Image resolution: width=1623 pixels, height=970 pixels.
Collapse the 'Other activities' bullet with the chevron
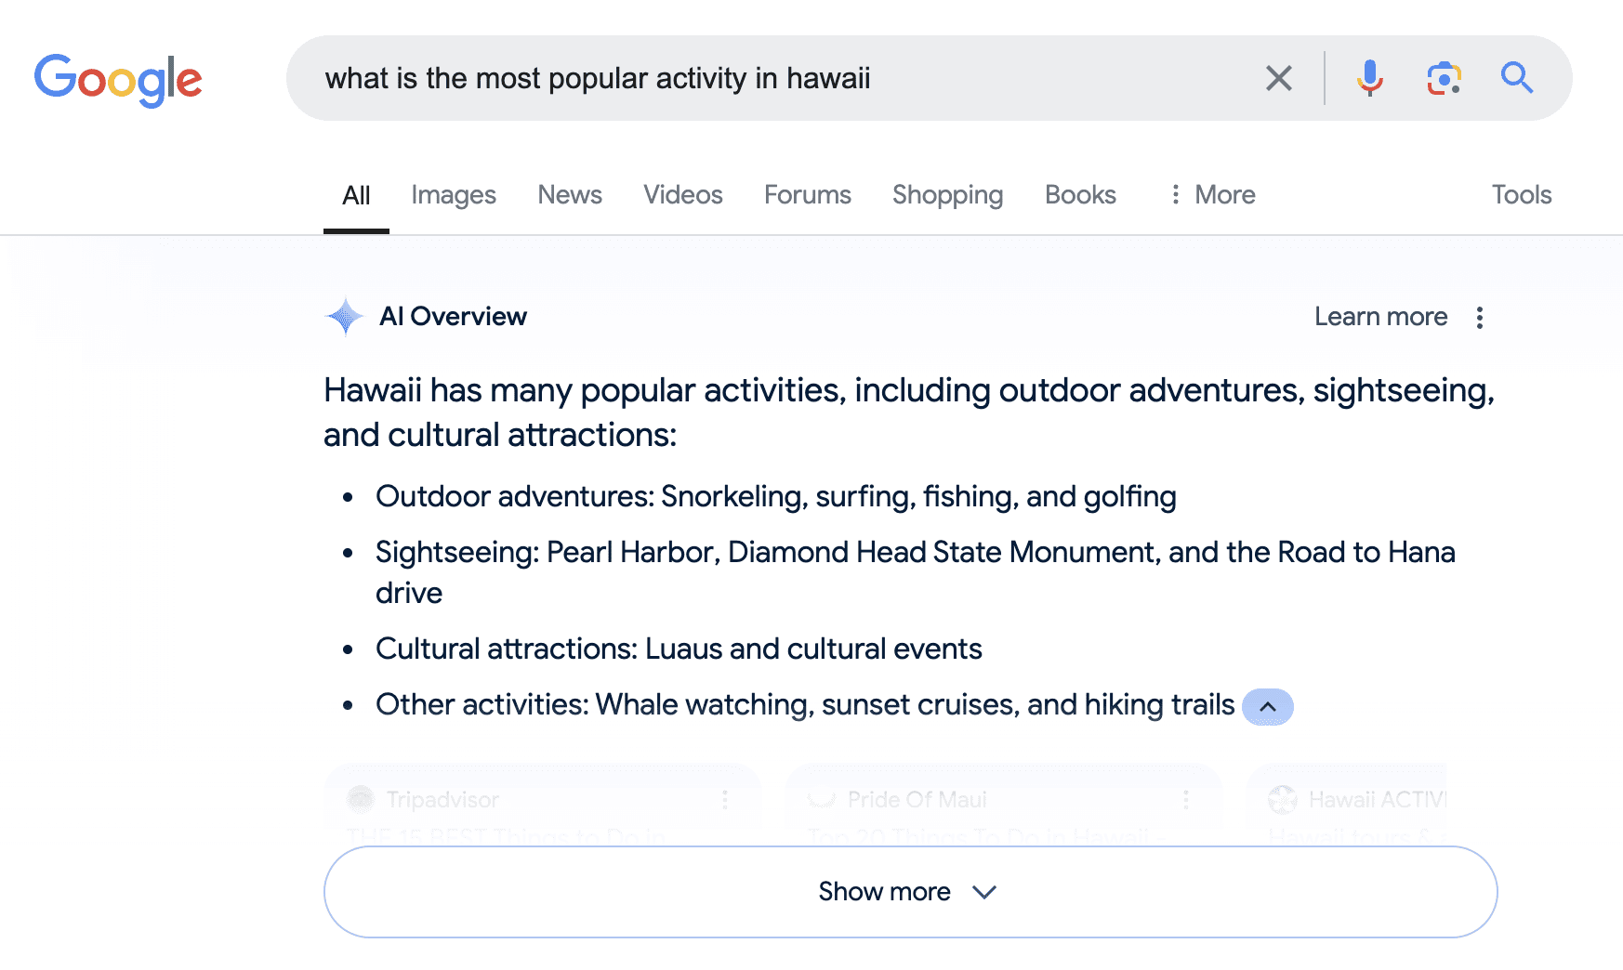click(x=1267, y=706)
